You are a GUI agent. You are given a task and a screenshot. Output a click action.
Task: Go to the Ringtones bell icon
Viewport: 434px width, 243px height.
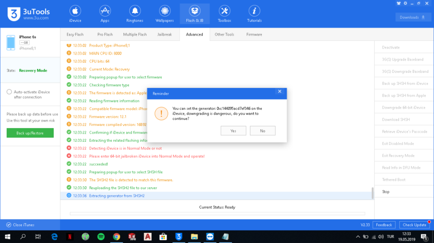click(x=135, y=11)
